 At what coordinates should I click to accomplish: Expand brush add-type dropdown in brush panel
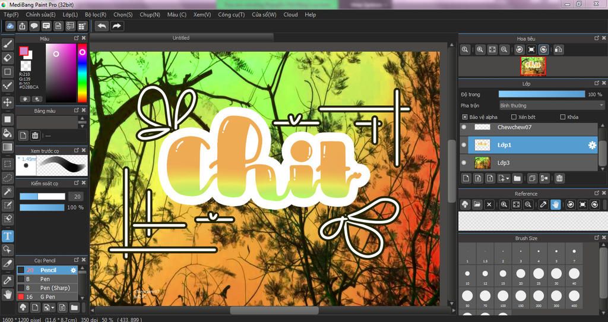(x=53, y=308)
